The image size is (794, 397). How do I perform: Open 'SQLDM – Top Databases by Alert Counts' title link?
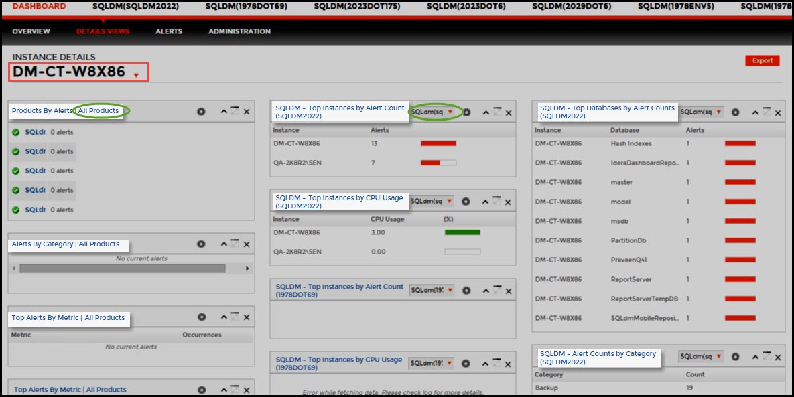[x=607, y=112]
